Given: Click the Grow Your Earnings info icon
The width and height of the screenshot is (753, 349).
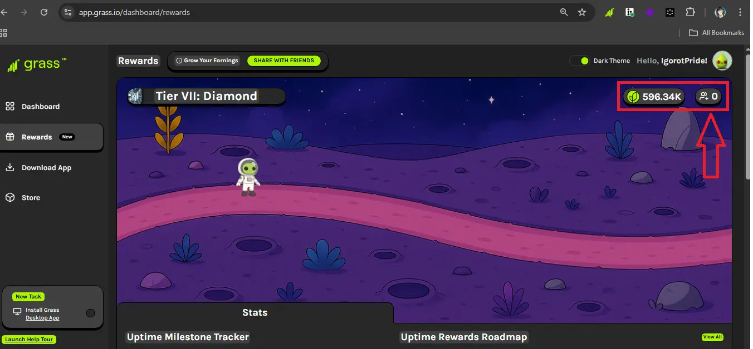Looking at the screenshot, I should tap(179, 61).
